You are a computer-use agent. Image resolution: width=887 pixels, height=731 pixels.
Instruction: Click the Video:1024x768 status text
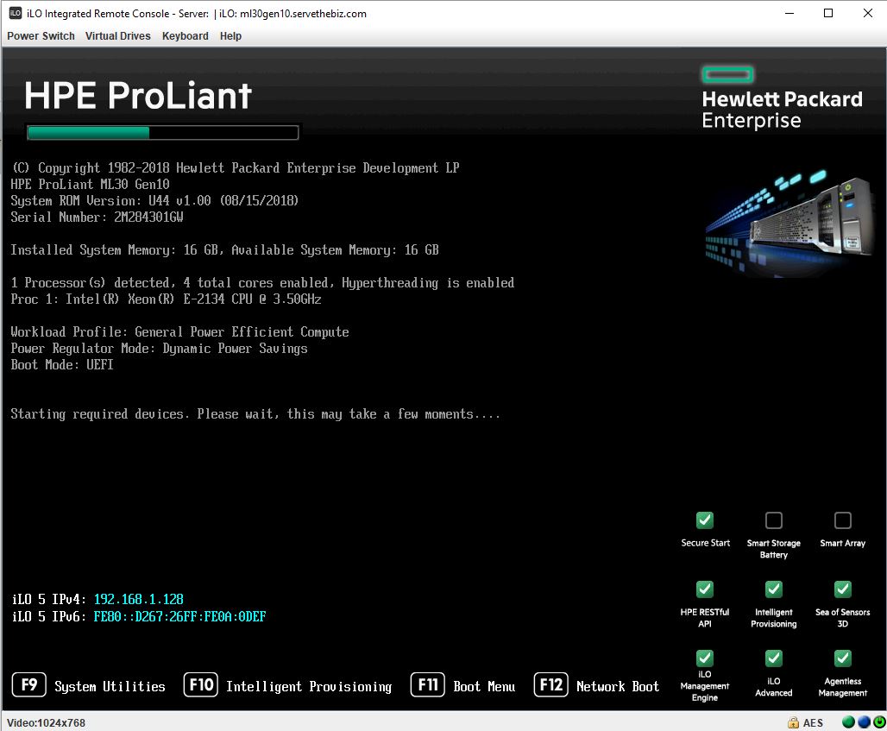click(x=46, y=723)
